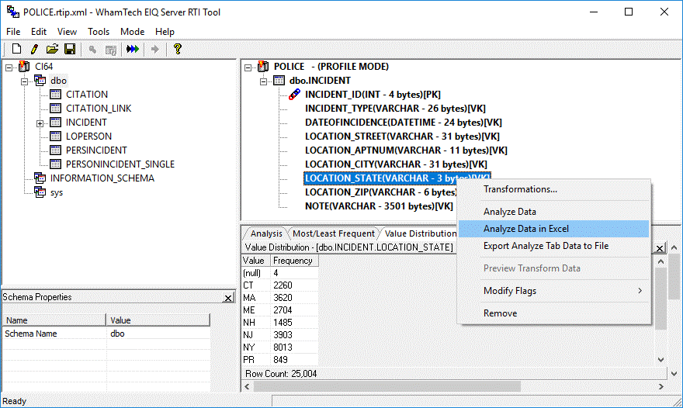Click the Name header in Schema Properties

tap(54, 320)
